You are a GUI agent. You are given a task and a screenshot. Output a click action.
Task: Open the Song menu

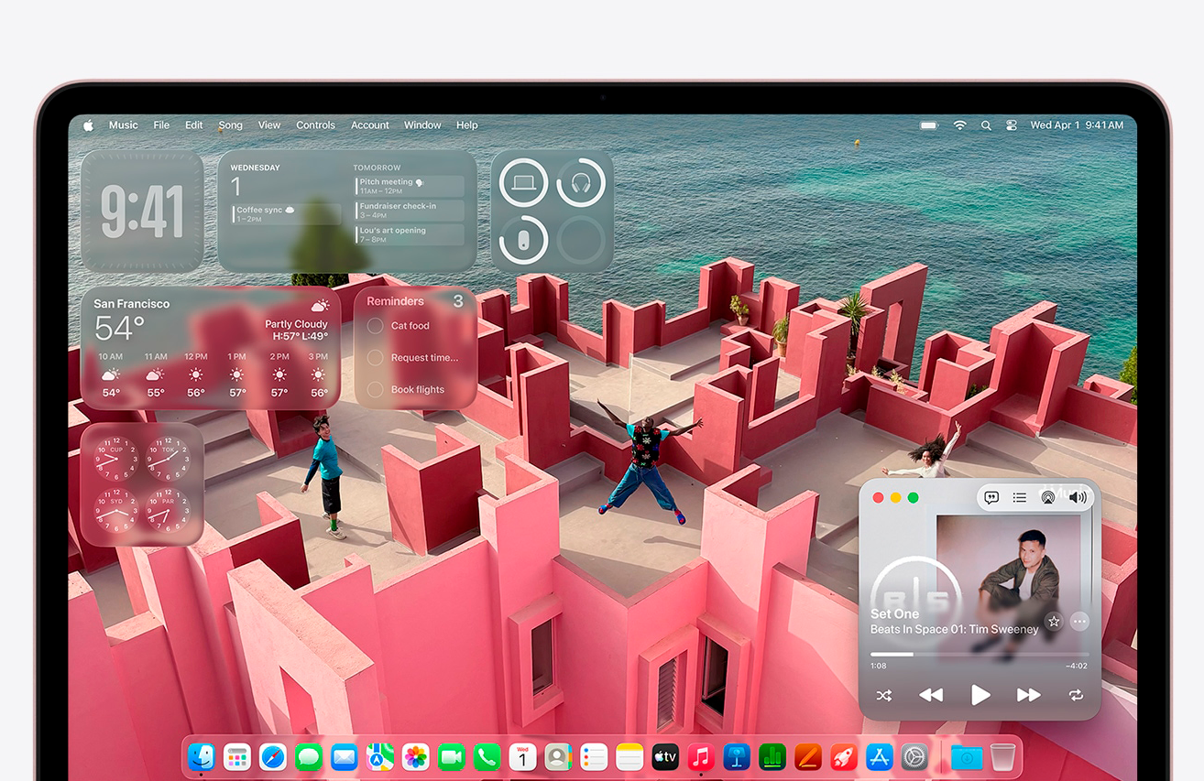click(230, 125)
